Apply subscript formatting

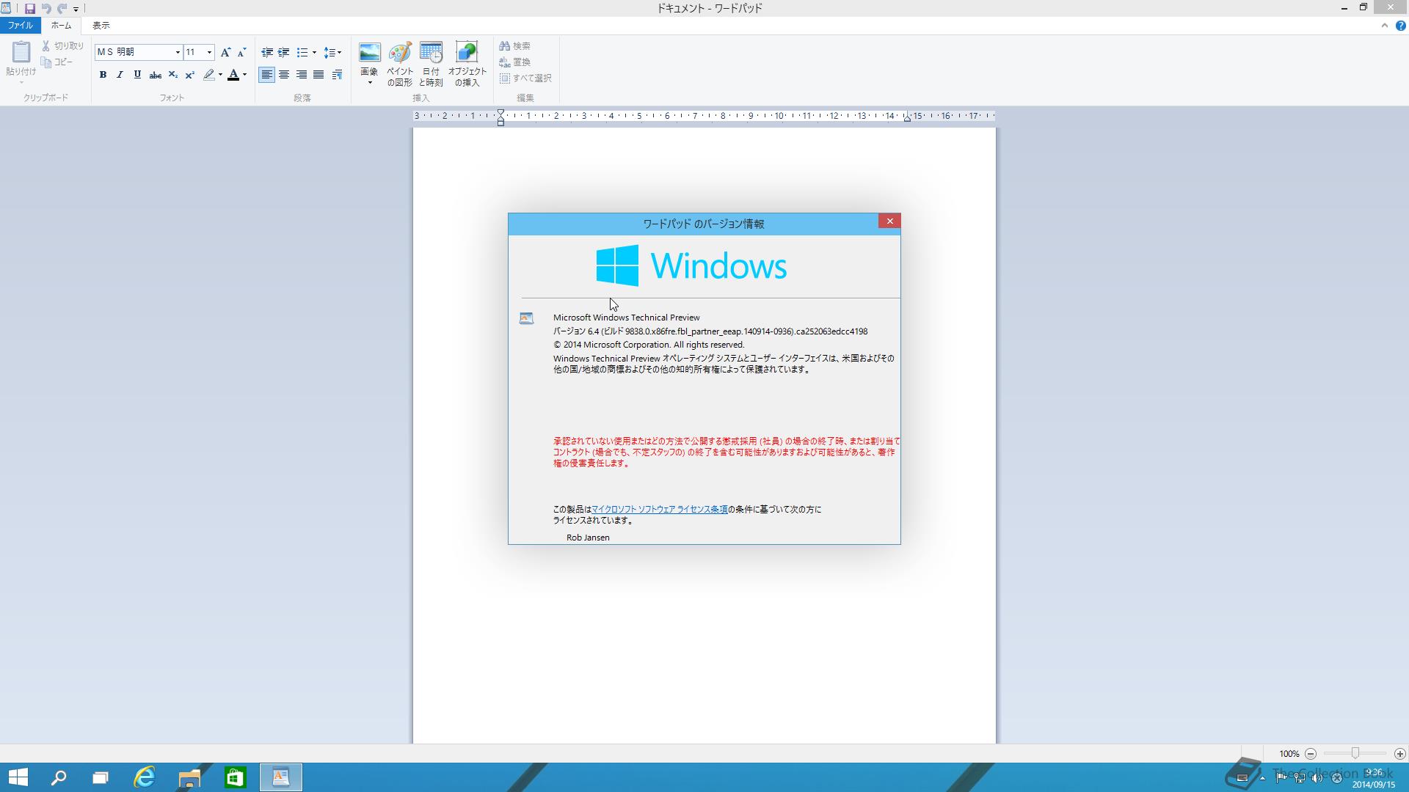tap(172, 75)
